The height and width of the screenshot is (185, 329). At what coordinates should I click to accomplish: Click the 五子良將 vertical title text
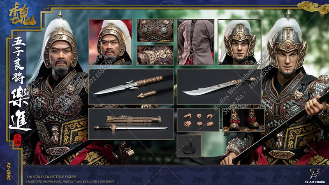coord(19,61)
